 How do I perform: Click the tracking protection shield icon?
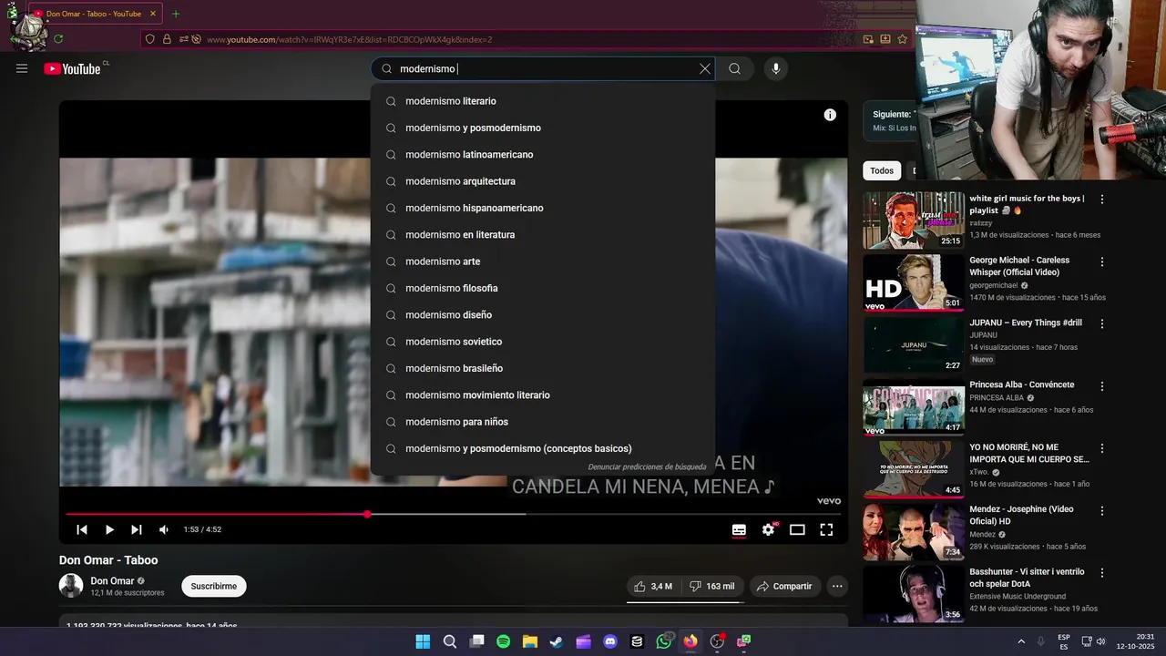pos(150,39)
